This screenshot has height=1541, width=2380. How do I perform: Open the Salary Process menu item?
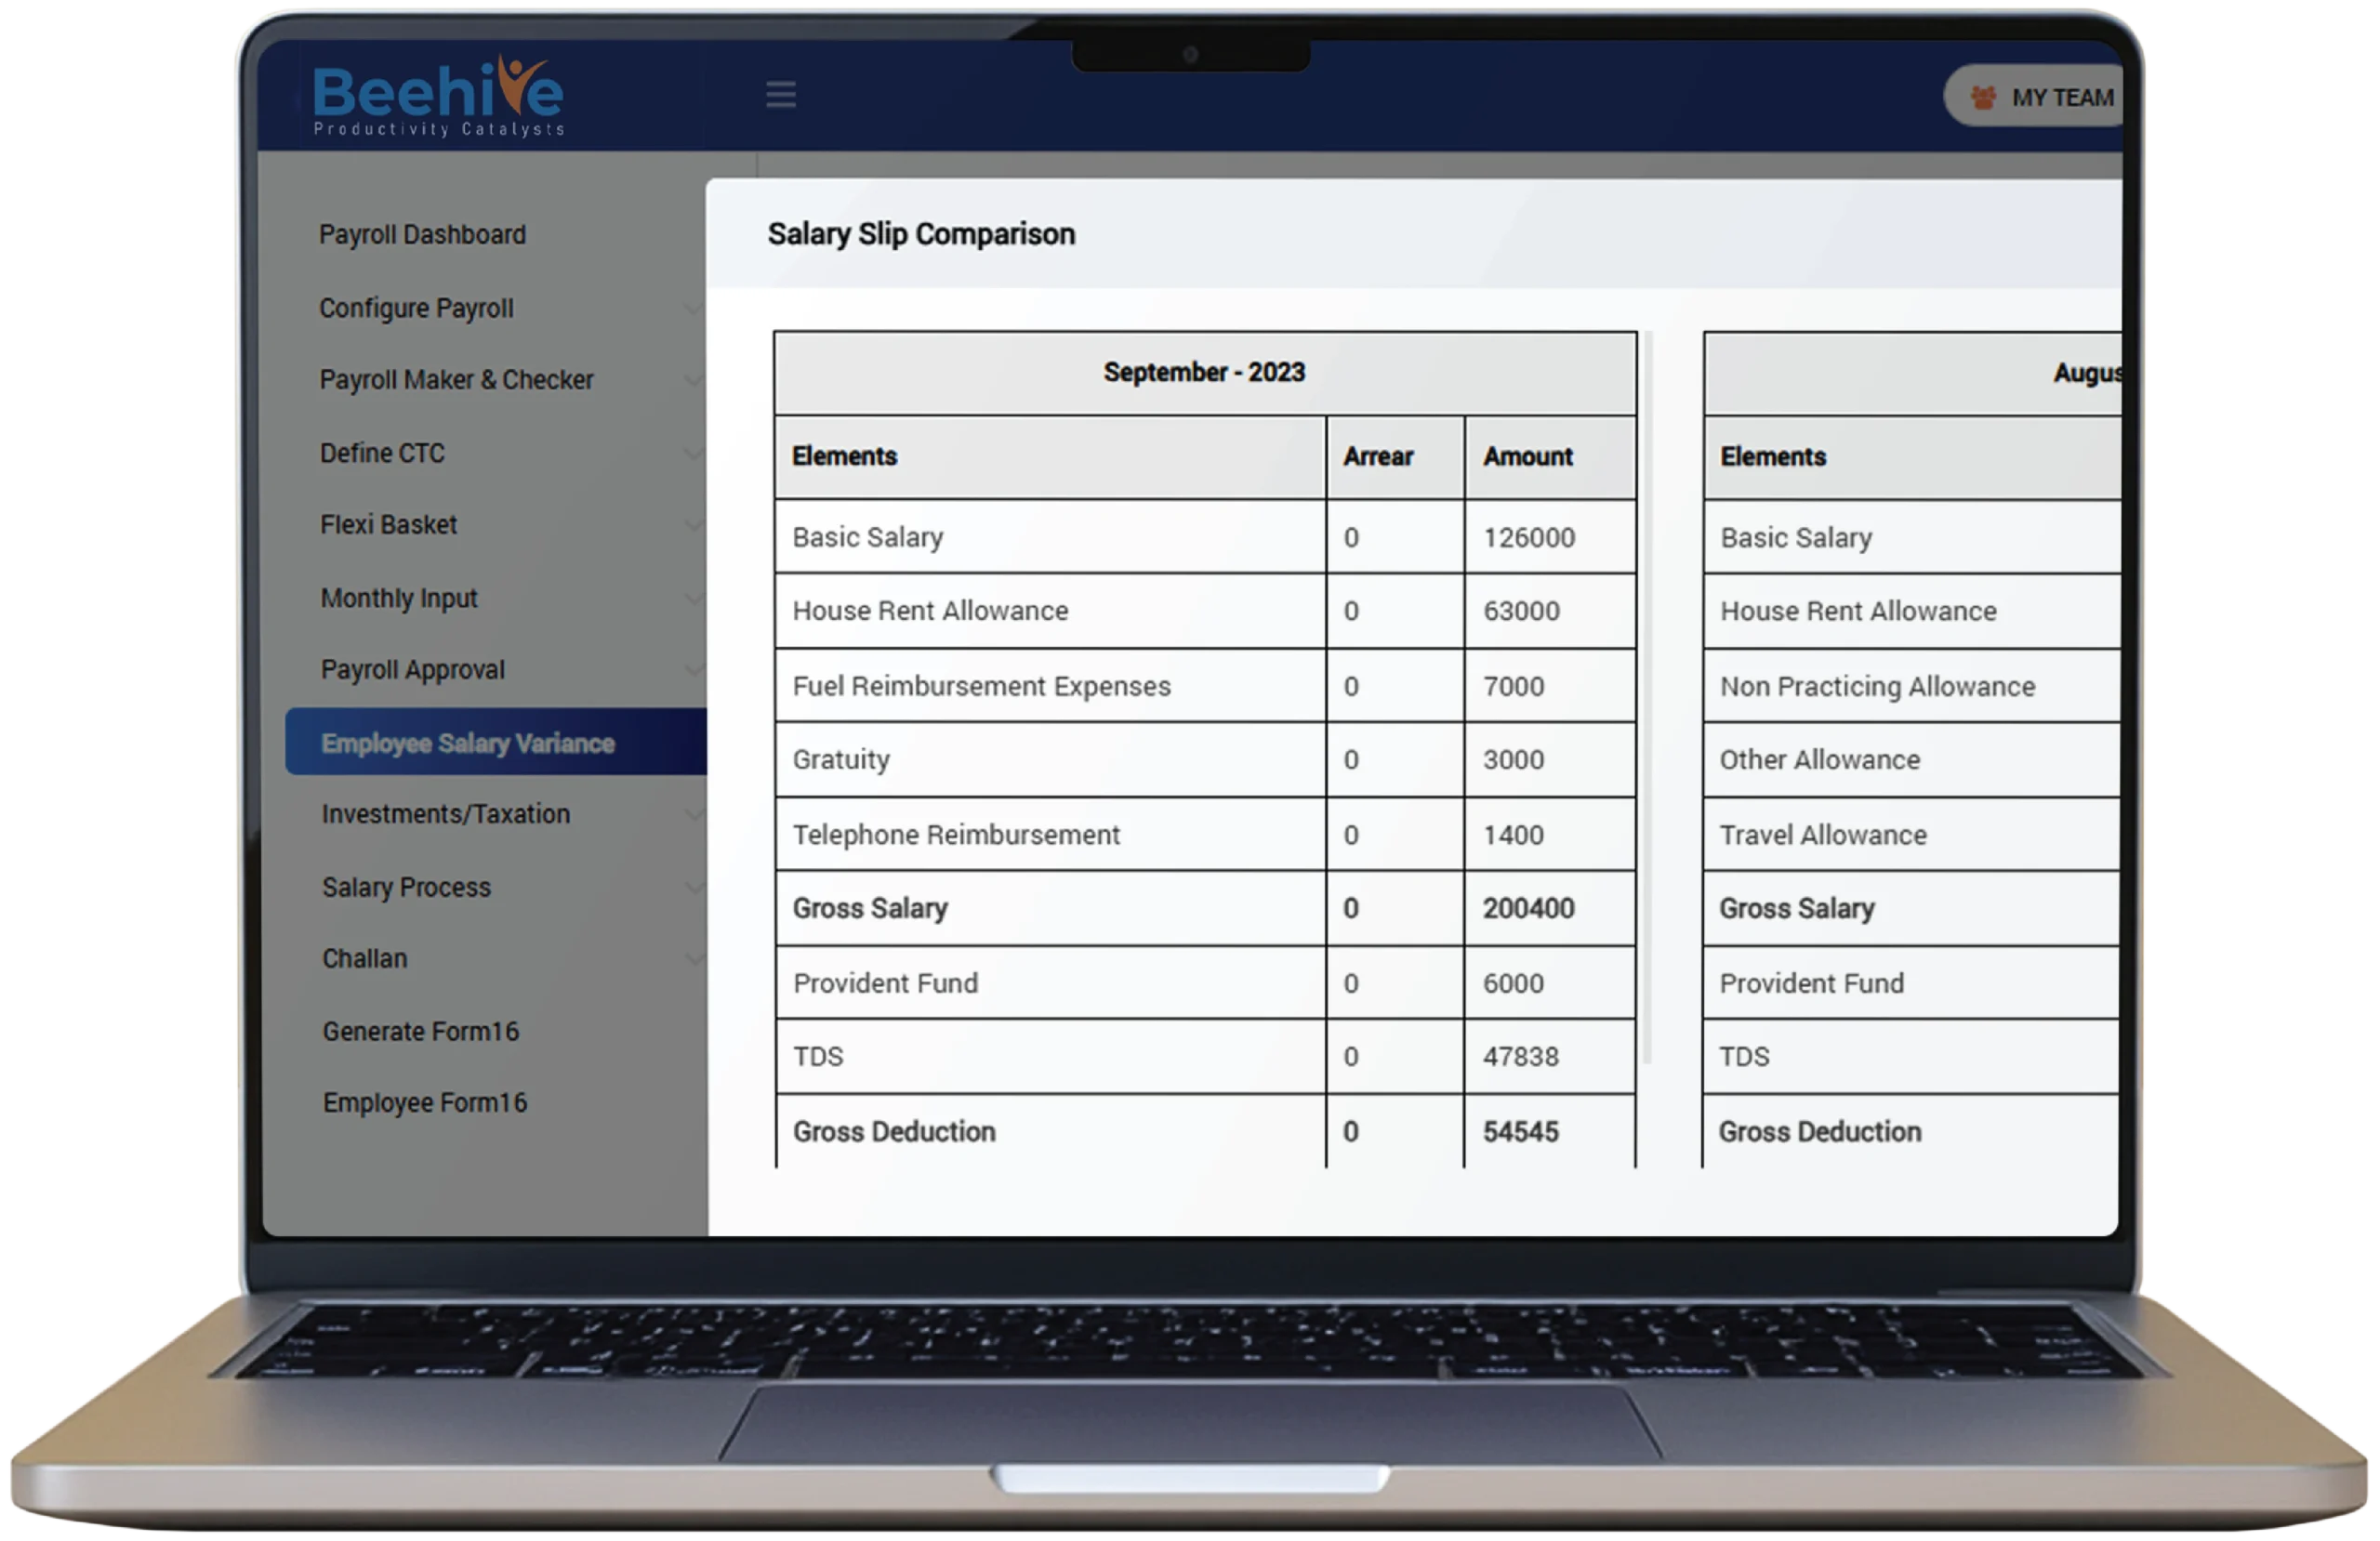(x=406, y=887)
